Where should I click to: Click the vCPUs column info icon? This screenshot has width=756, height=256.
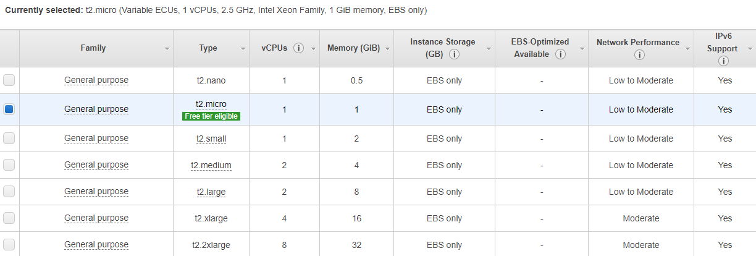click(x=298, y=48)
